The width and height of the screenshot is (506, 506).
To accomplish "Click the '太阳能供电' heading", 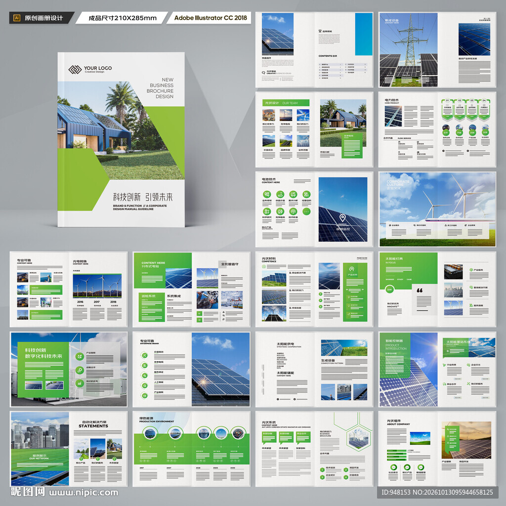I will click(285, 344).
